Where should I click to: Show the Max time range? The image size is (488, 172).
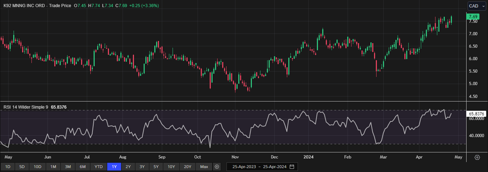coord(204,167)
